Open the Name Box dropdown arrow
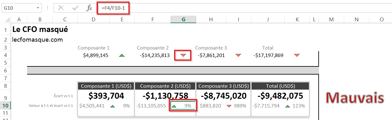Image resolution: width=392 pixels, height=120 pixels. pos(38,8)
